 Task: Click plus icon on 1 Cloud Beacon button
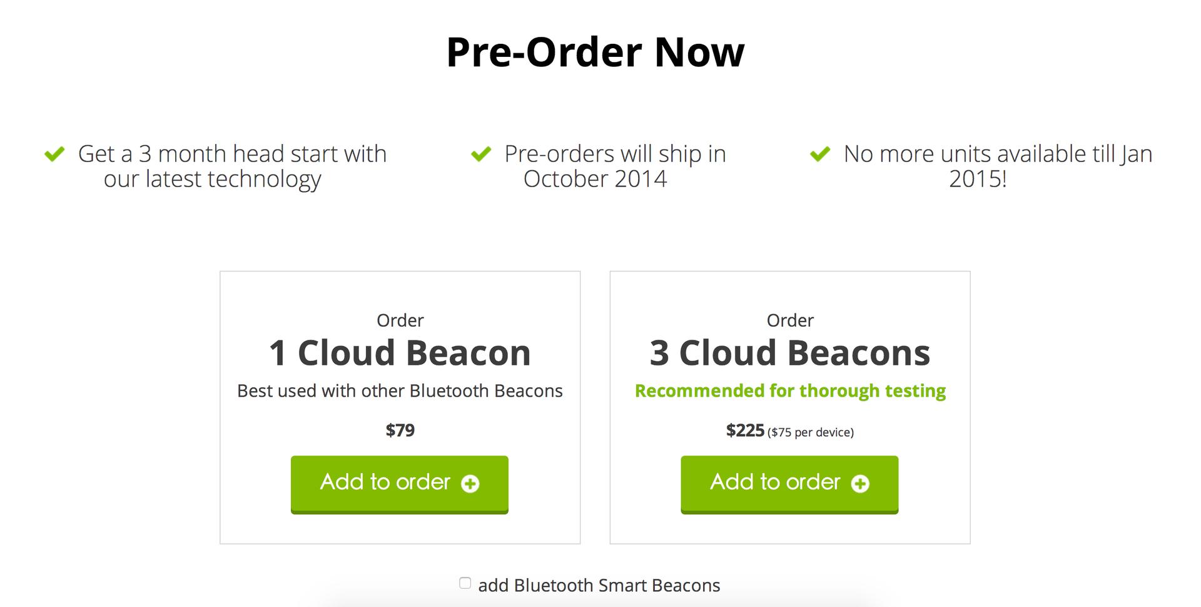(x=470, y=484)
